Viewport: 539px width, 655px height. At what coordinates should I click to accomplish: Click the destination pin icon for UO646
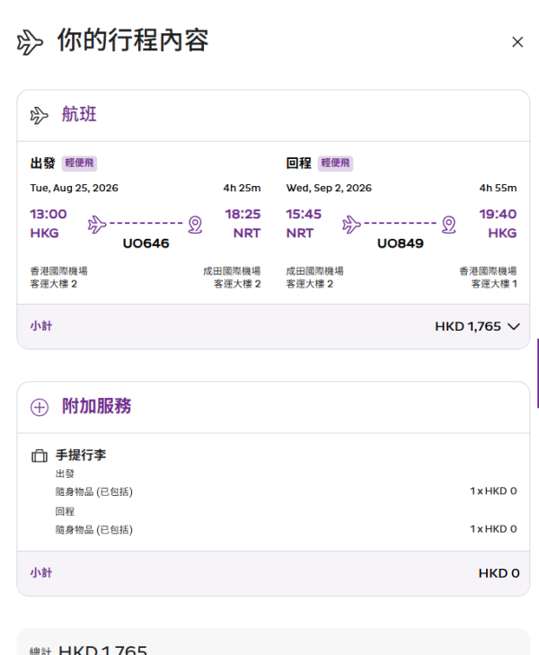click(x=195, y=225)
